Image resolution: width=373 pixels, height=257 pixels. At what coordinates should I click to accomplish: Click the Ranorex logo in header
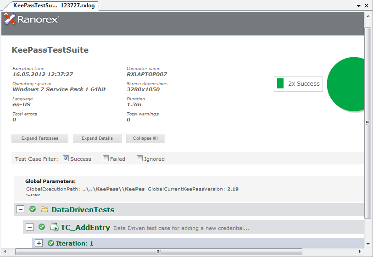point(31,19)
